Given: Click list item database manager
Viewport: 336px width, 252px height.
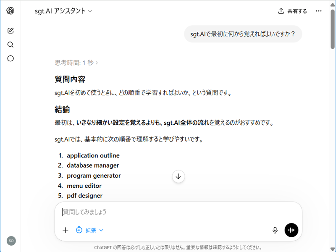Looking at the screenshot, I should point(93,165).
